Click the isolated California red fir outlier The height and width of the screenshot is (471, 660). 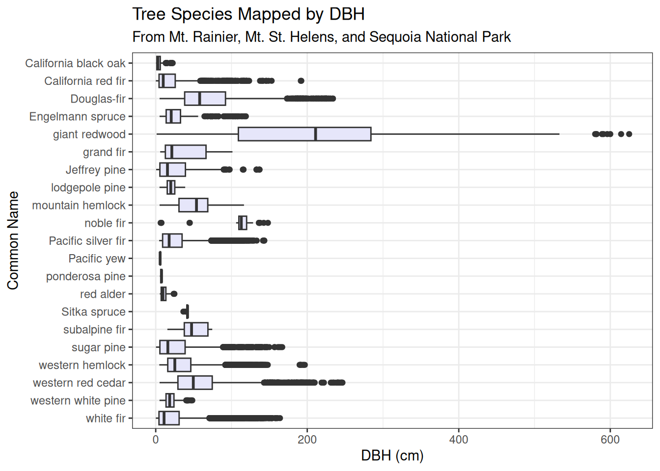301,81
